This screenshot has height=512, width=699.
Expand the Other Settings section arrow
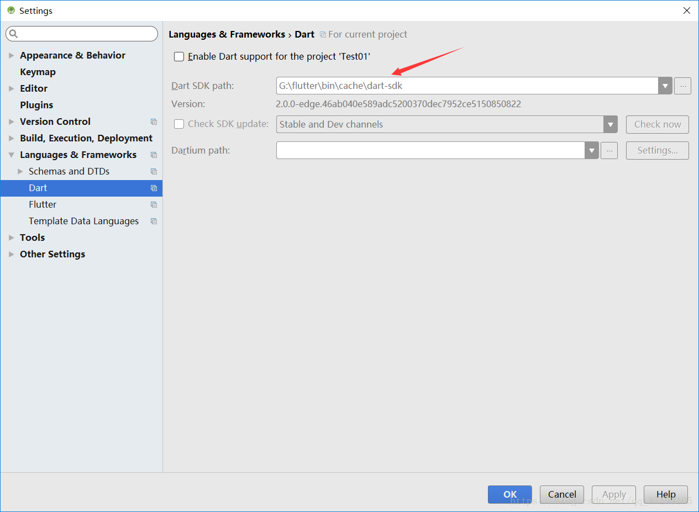[12, 254]
